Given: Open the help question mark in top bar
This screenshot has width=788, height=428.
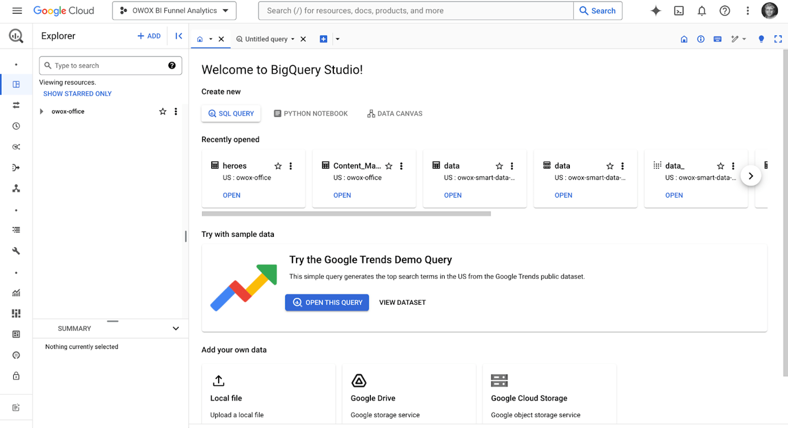Looking at the screenshot, I should pos(725,11).
